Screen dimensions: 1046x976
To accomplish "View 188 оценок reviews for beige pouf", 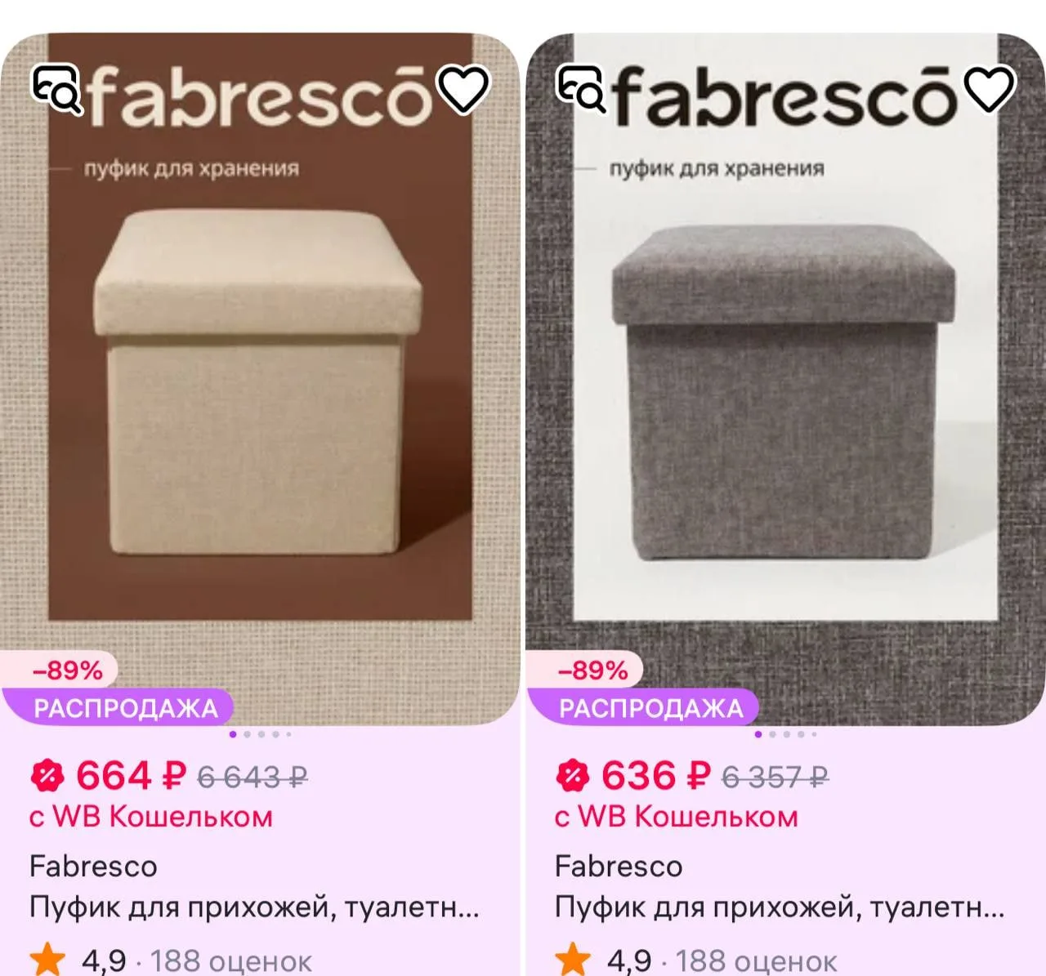I will pos(230,961).
